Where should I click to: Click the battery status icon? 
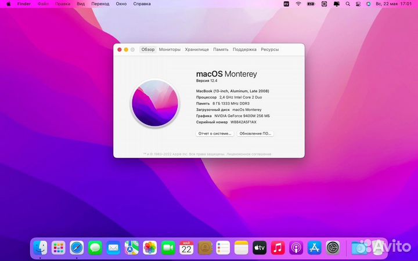click(x=311, y=3)
